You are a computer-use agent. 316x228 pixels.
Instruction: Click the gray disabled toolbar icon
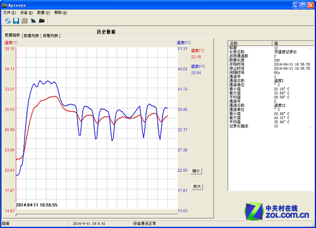25,21
